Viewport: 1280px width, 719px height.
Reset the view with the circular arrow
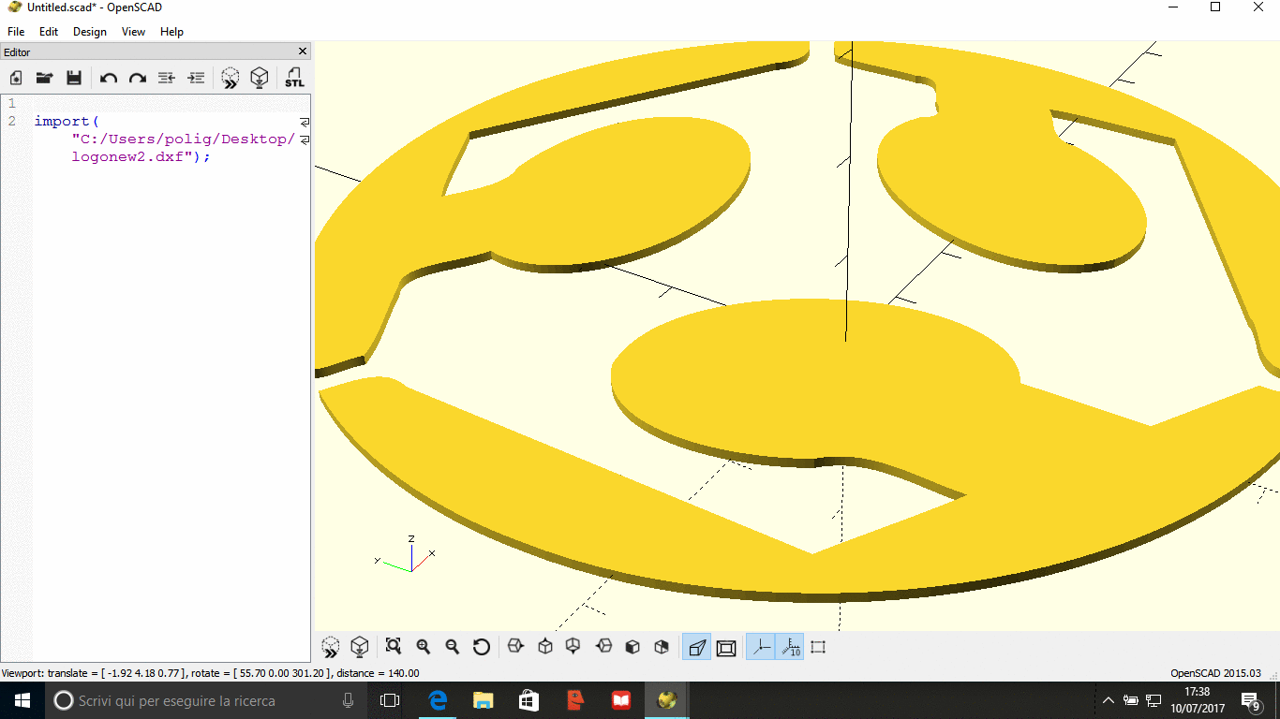[x=482, y=647]
